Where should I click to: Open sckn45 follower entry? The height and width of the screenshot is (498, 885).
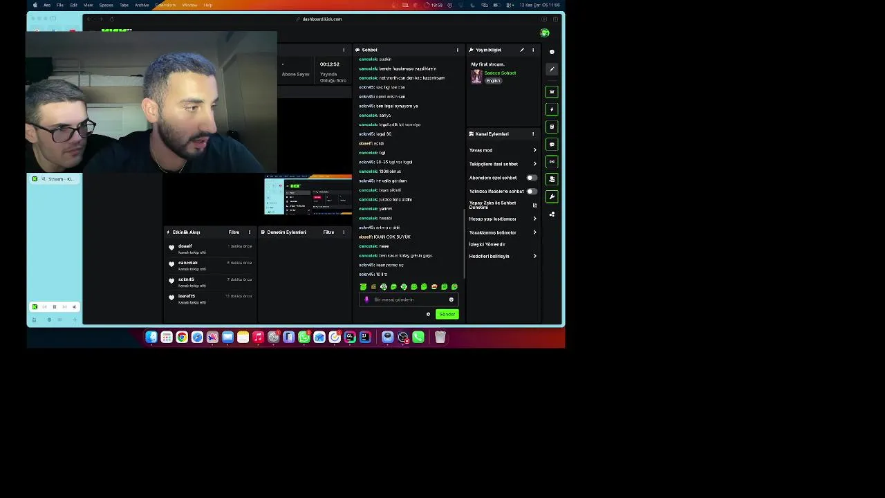tap(210, 282)
